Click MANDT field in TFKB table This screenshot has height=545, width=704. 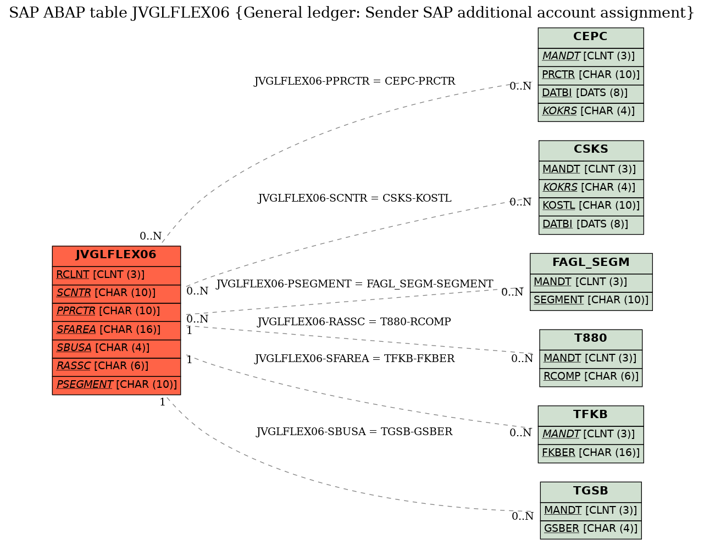click(x=591, y=435)
